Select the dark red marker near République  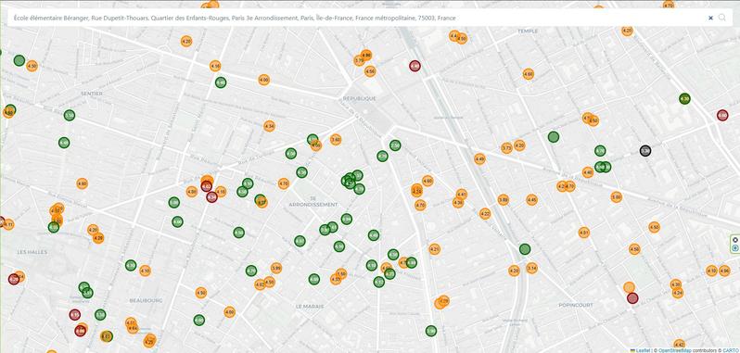point(415,66)
